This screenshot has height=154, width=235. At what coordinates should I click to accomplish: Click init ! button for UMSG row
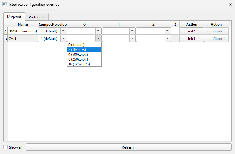click(191, 31)
